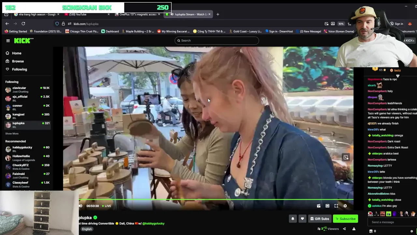The image size is (417, 235).
Task: Click the padlock site security icon
Action: (x=63, y=24)
